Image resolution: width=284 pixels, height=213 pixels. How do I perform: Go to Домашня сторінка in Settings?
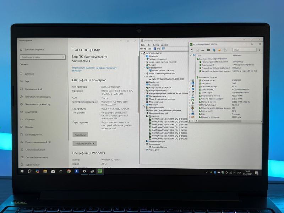(x=34, y=49)
